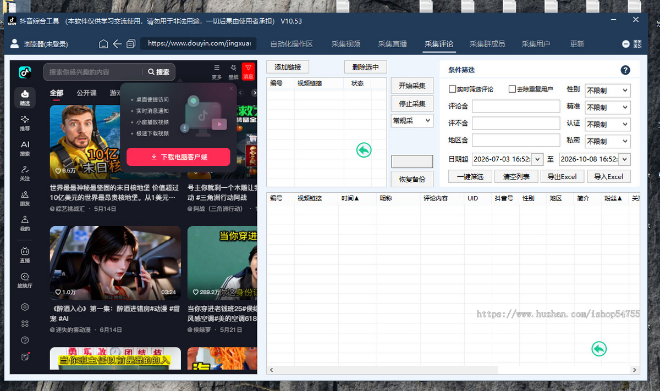Open the end date picker dropdown after 至
Image resolution: width=660 pixels, height=391 pixels.
[x=624, y=159]
